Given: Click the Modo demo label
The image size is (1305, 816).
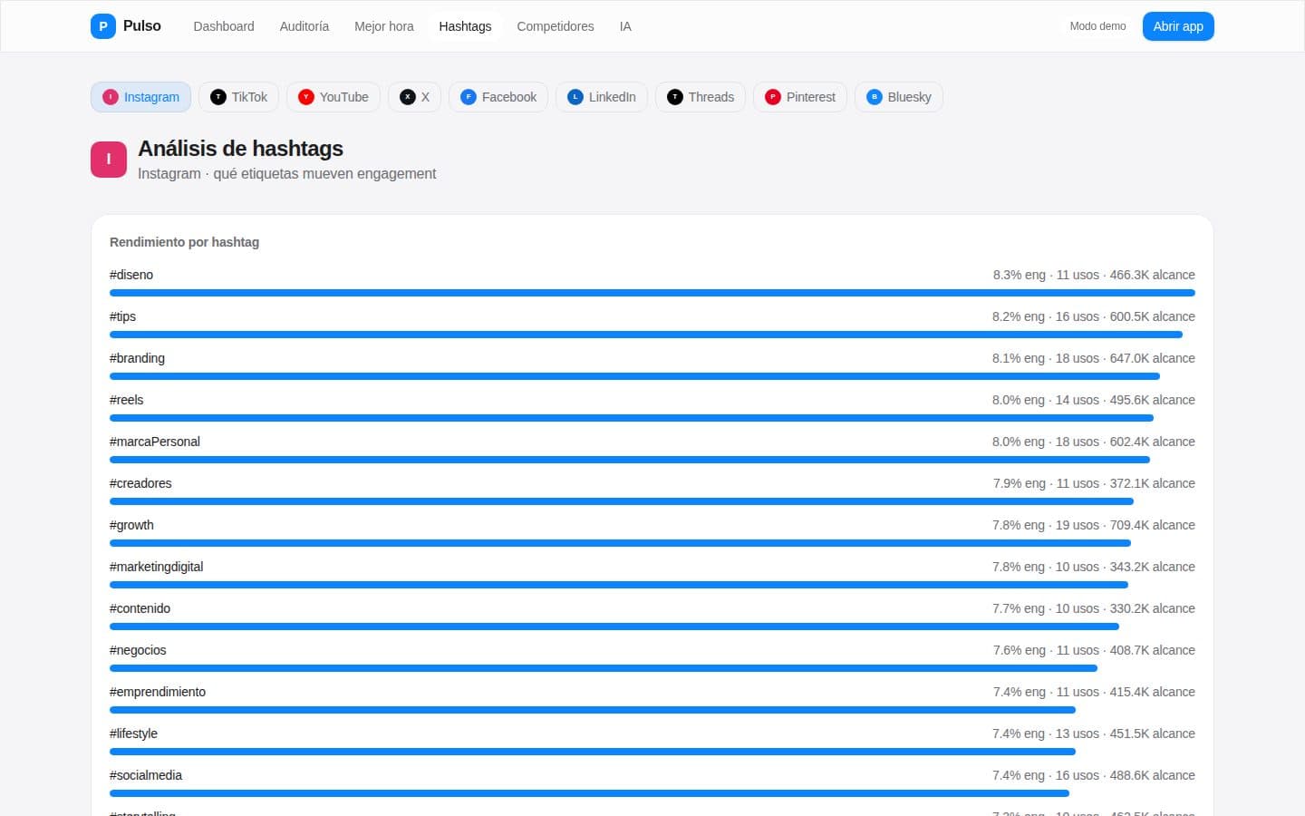Looking at the screenshot, I should (x=1097, y=26).
